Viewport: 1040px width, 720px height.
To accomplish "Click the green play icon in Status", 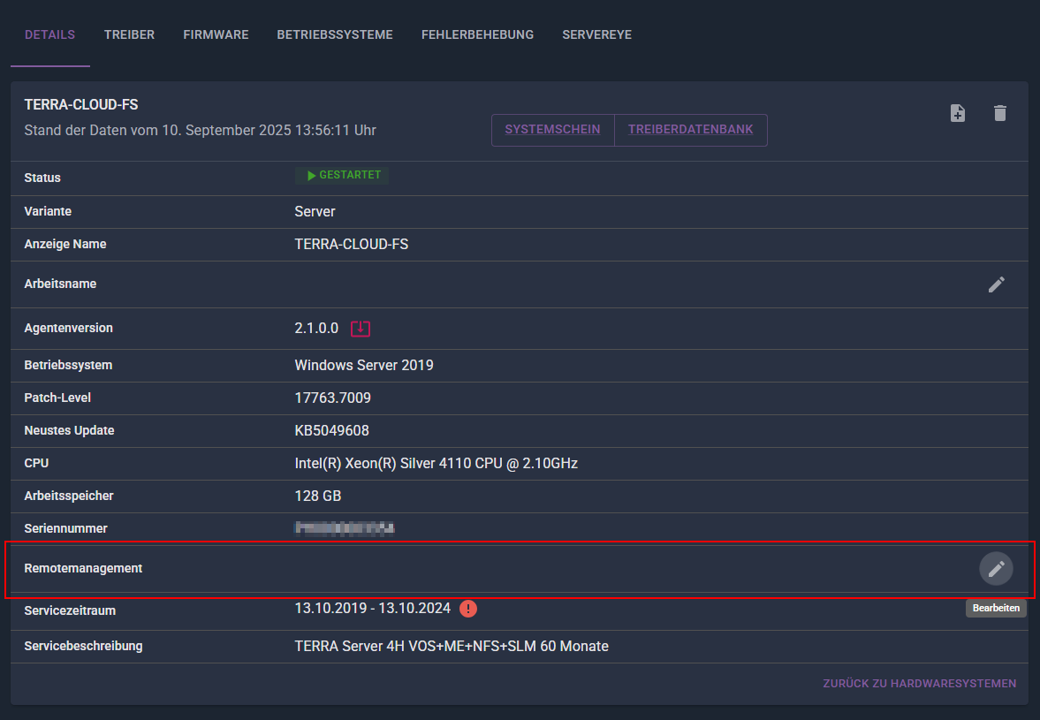I will 311,176.
